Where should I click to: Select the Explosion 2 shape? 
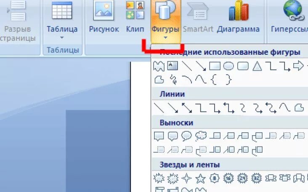(173, 179)
